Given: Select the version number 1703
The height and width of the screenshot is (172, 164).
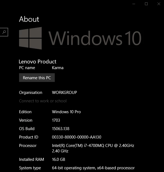Looking at the screenshot, I should (x=56, y=120).
